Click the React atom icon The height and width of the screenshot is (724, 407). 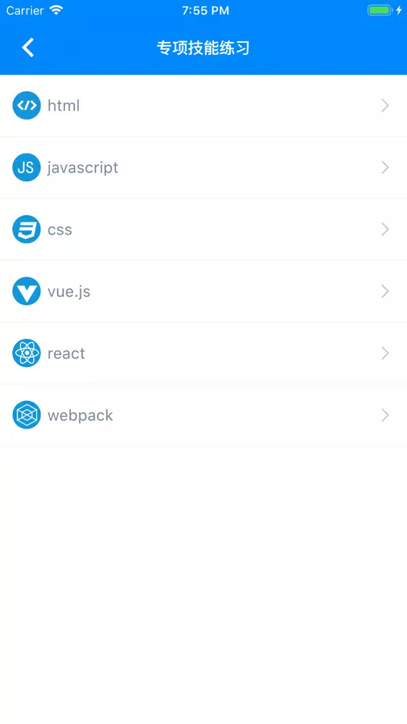(x=26, y=353)
